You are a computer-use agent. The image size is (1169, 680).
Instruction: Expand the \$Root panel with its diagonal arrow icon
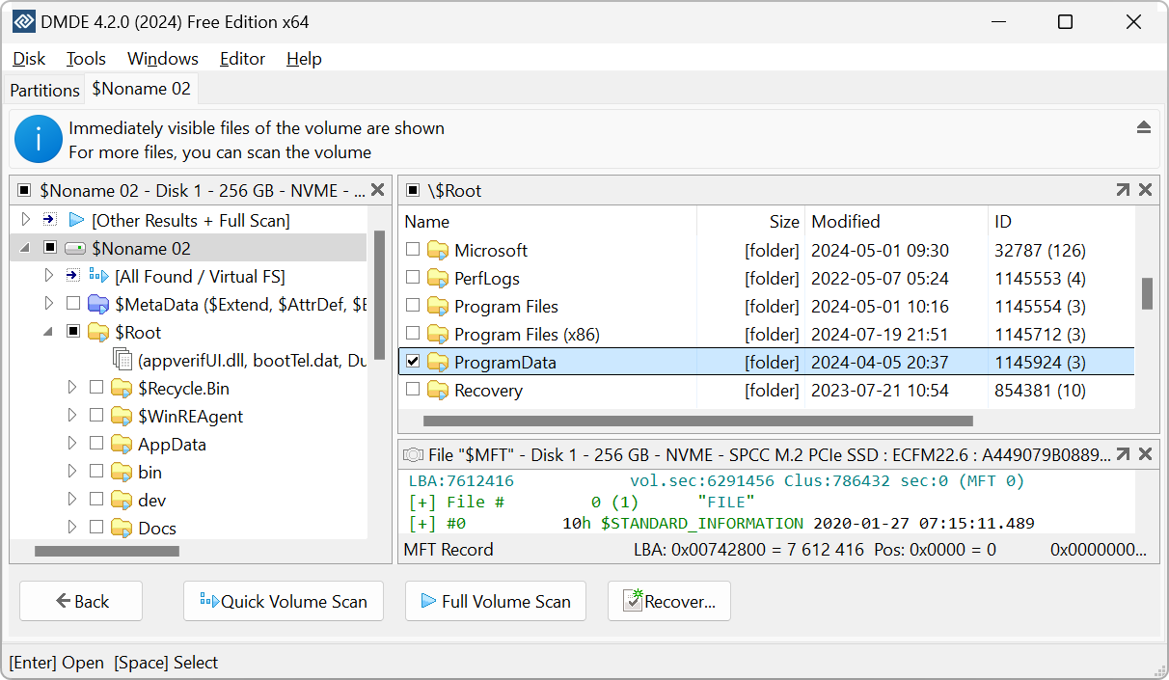tap(1123, 190)
